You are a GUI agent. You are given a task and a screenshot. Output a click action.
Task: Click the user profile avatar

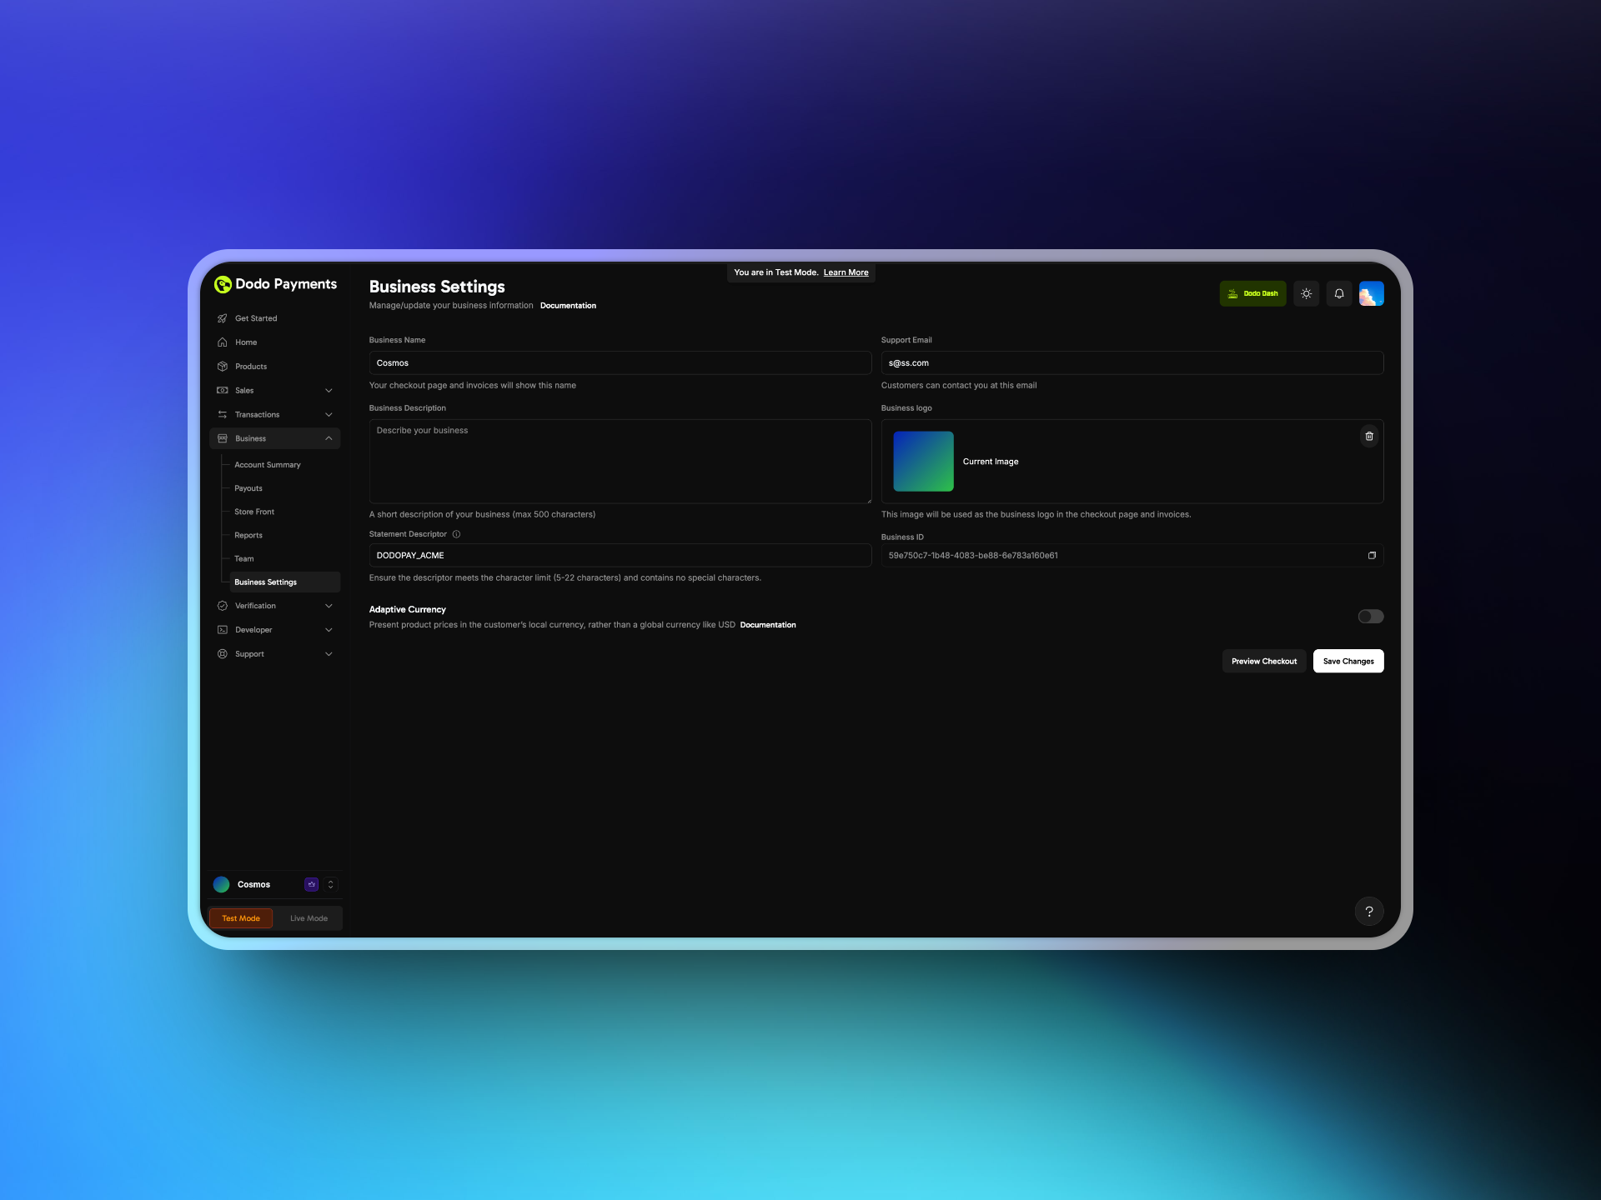click(1371, 293)
